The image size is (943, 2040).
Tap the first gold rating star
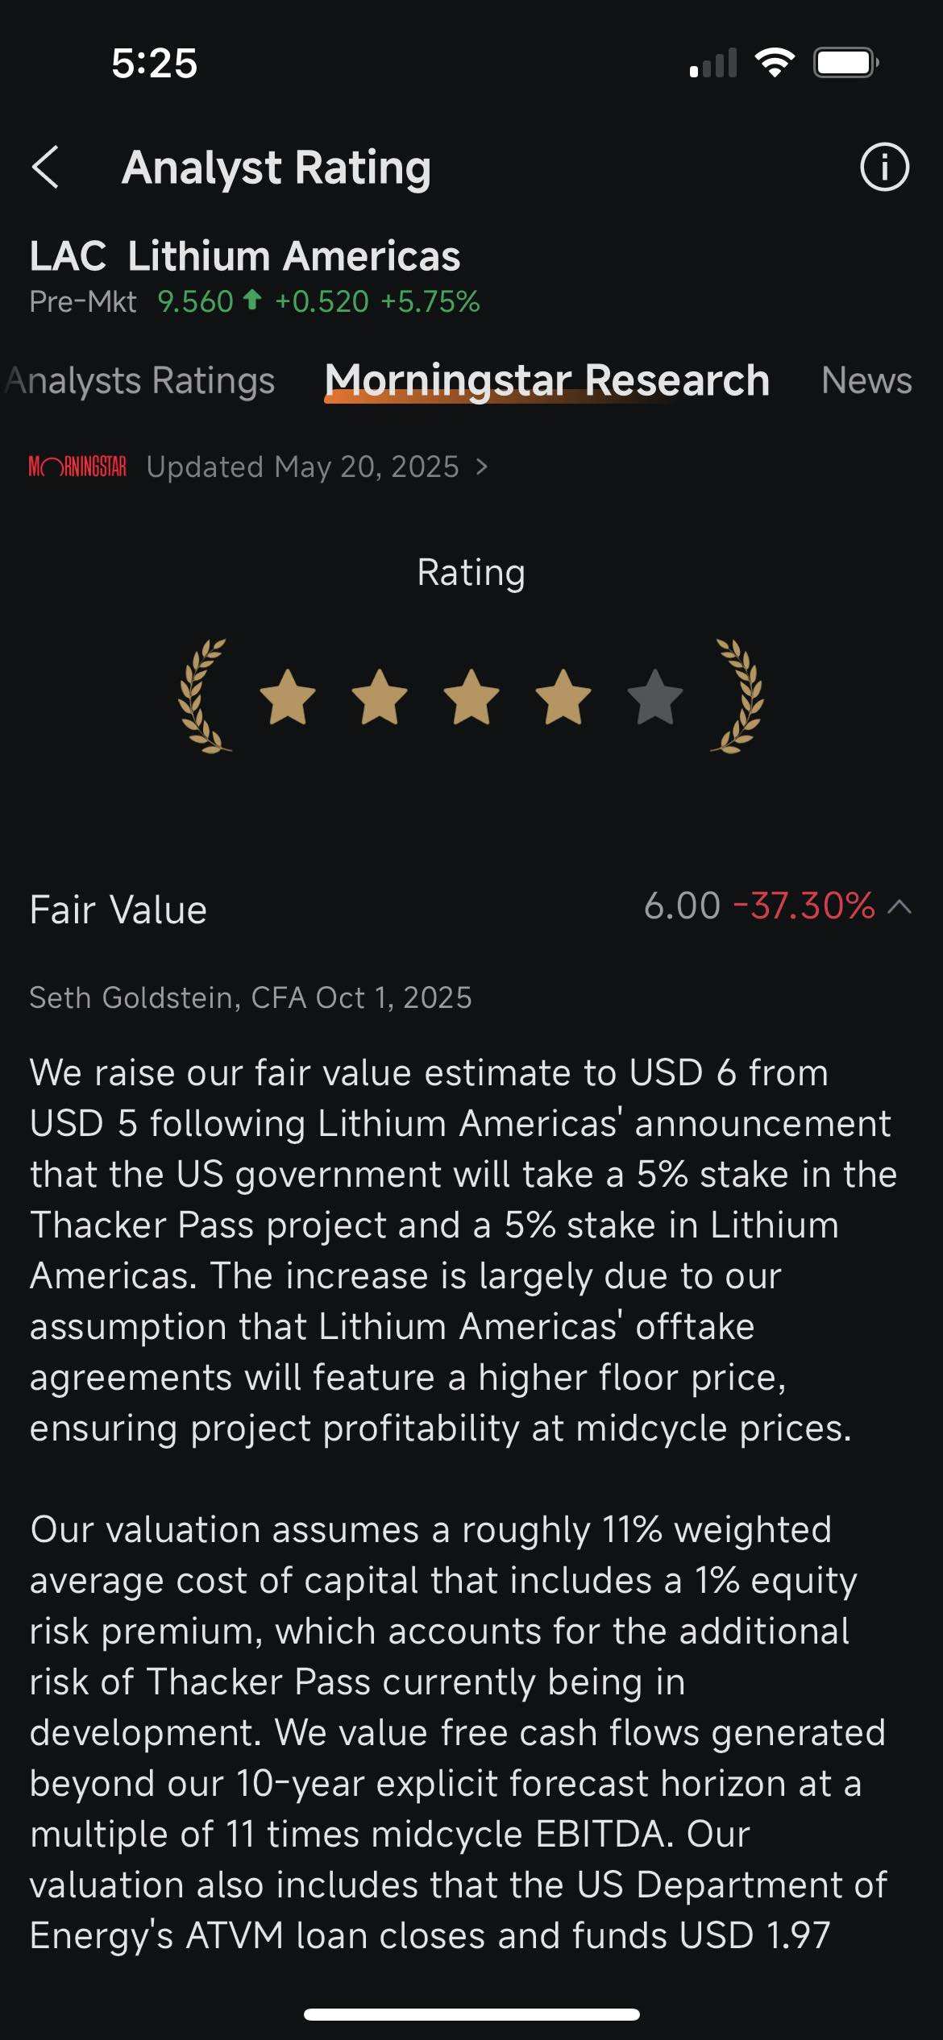(288, 698)
